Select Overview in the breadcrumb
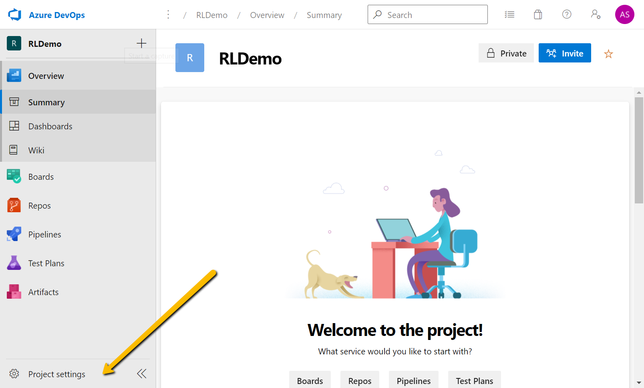The height and width of the screenshot is (388, 644). coord(267,15)
